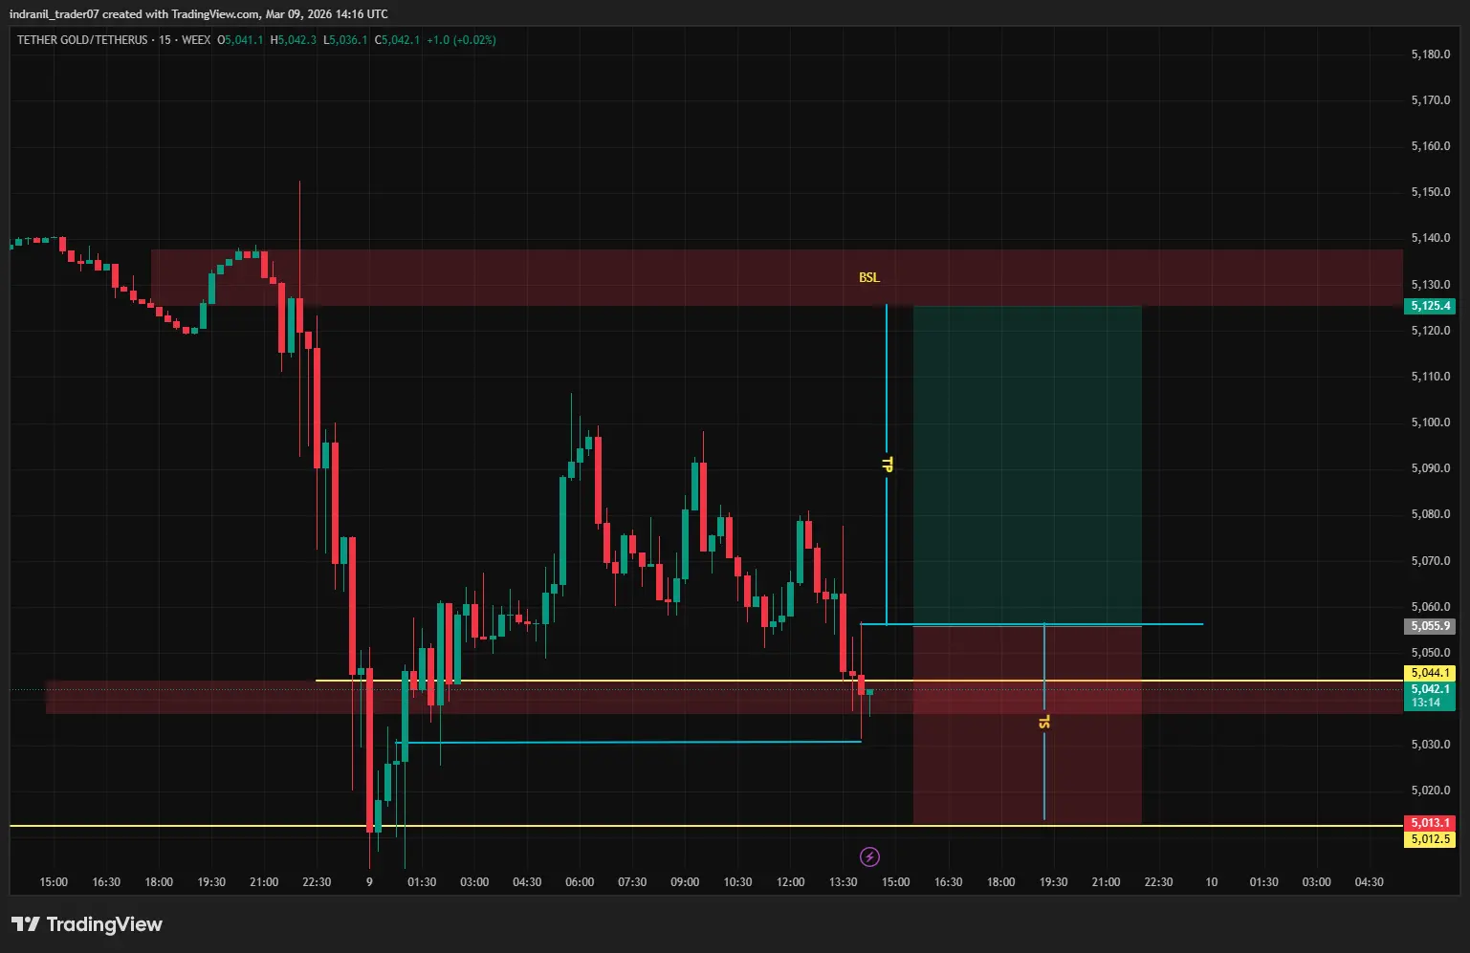Screen dimensions: 1470x953
Task: Select the TETHER GOLD/TETHERUS symbol title
Action: click(x=82, y=40)
